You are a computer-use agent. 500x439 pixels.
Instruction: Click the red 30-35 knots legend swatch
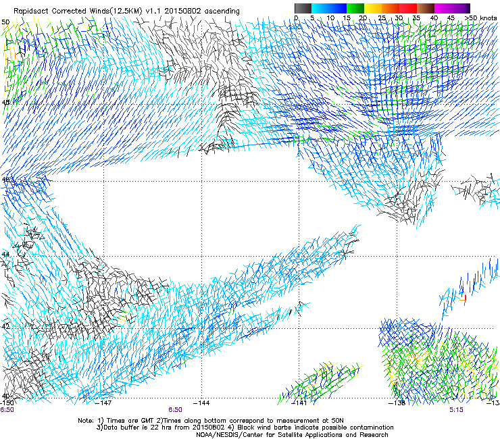pos(408,8)
